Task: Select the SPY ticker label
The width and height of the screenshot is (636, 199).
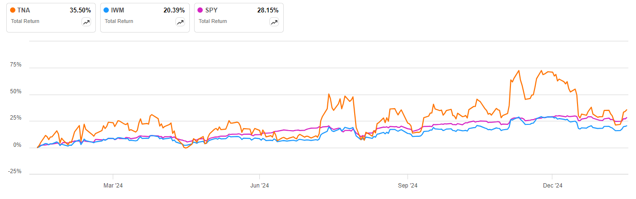Action: click(x=212, y=10)
